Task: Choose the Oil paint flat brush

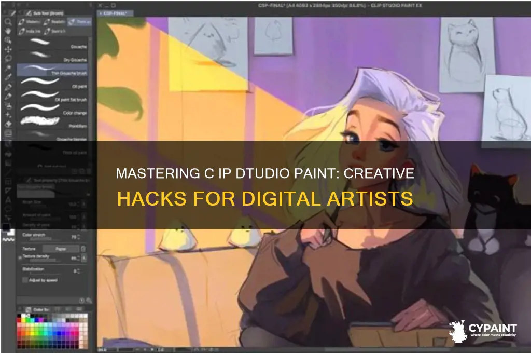Action: click(52, 96)
